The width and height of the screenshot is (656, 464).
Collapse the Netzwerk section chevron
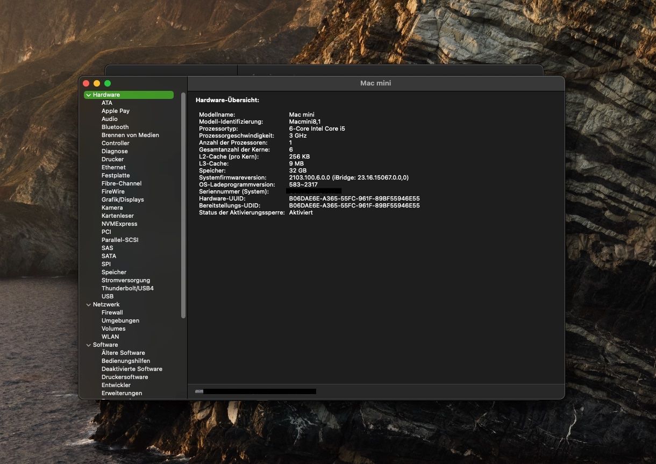click(88, 305)
